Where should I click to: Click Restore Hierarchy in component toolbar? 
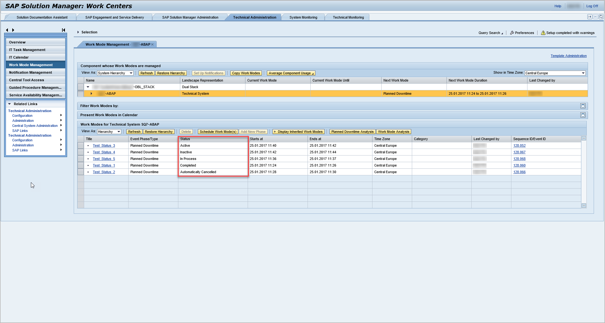(171, 73)
